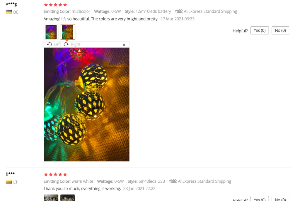Mark V***g's review as helpful with Yes
The width and height of the screenshot is (293, 201).
click(260, 30)
